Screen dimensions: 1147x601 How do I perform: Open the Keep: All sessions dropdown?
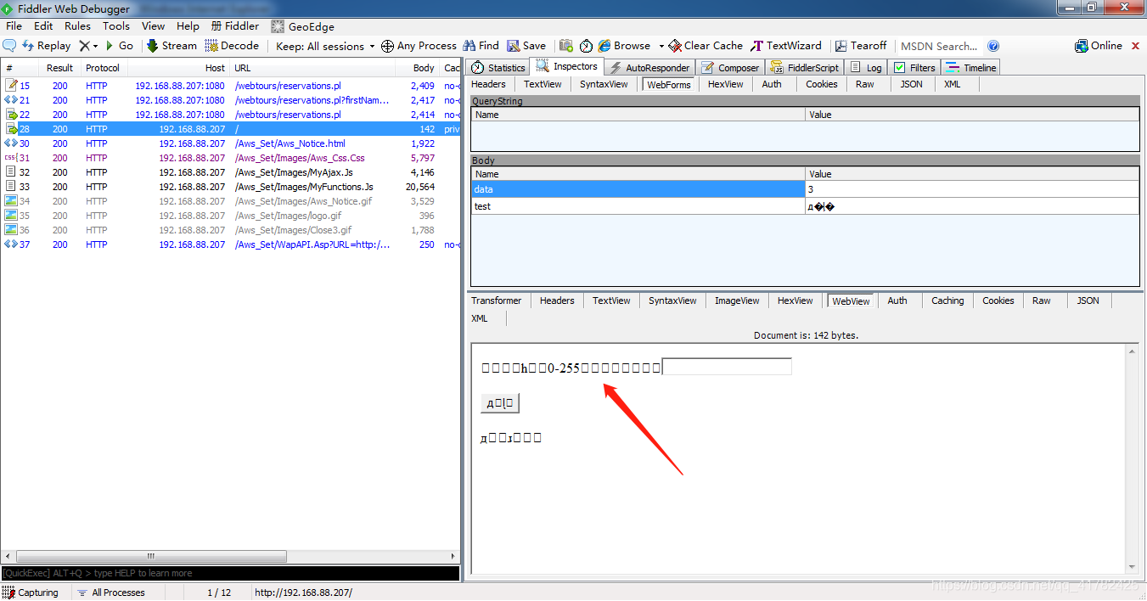click(325, 46)
